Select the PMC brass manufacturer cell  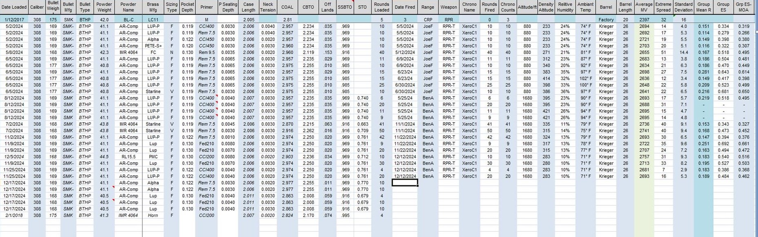(x=153, y=157)
